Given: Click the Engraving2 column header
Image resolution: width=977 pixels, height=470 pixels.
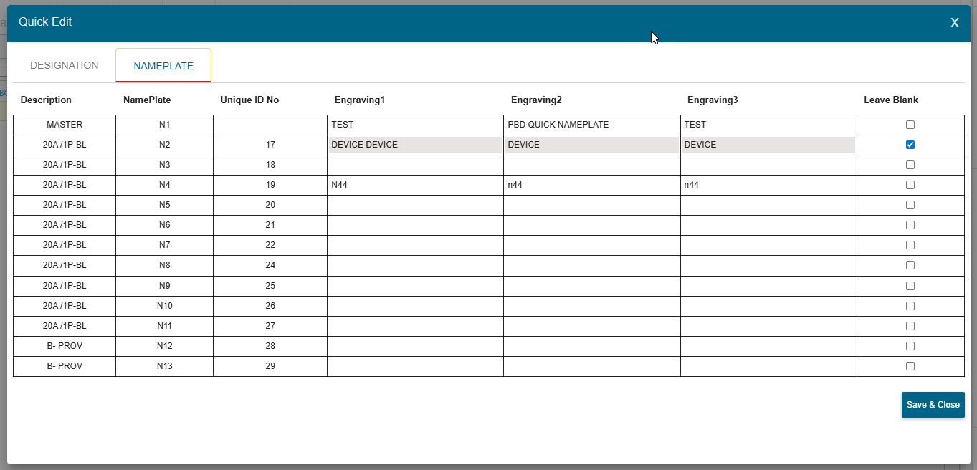Looking at the screenshot, I should pyautogui.click(x=536, y=100).
